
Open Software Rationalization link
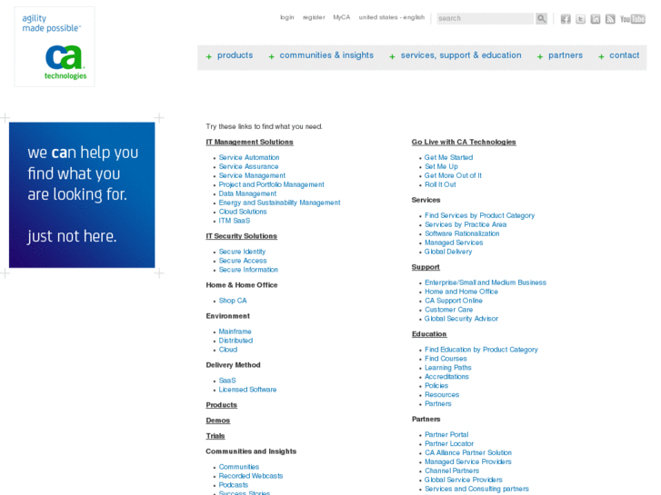tap(462, 233)
